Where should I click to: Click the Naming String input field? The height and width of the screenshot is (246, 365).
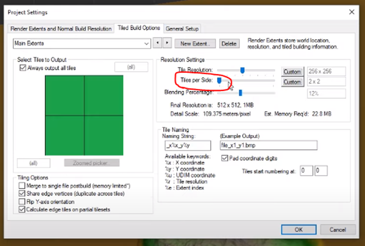(188, 146)
